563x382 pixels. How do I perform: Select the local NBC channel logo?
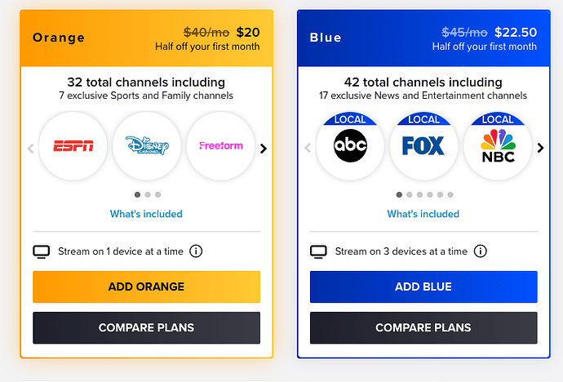498,147
